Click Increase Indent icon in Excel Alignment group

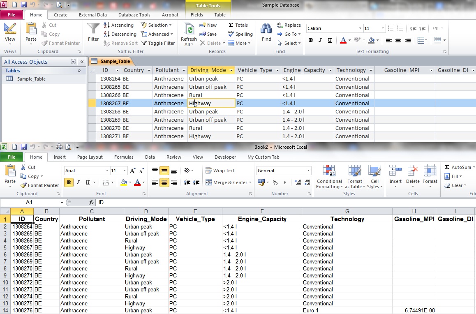point(196,182)
